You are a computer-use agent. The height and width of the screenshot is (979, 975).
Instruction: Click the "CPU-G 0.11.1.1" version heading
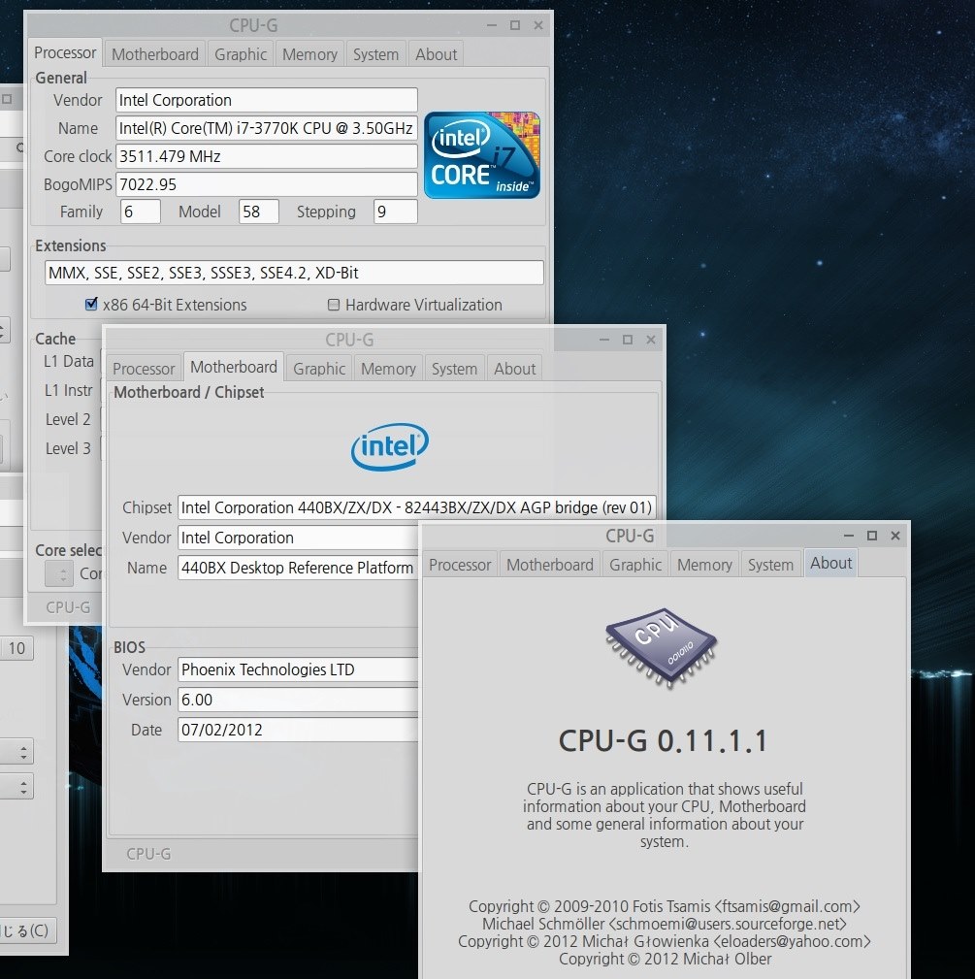[x=663, y=741]
